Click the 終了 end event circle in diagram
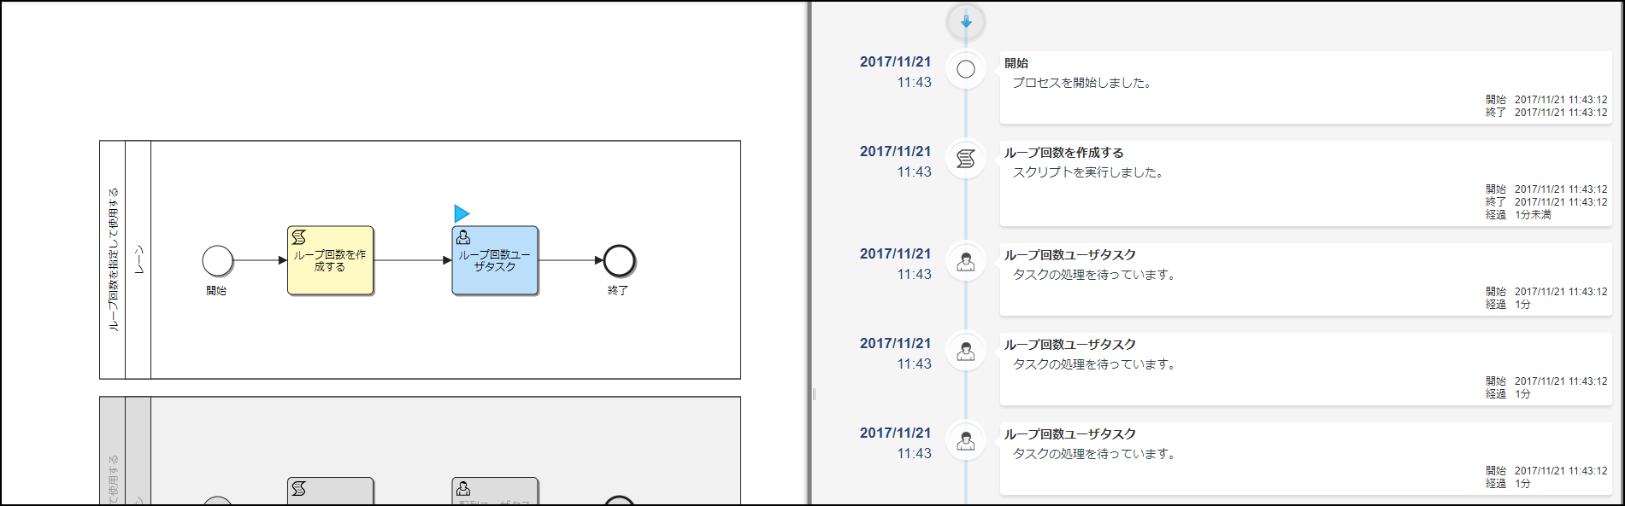The height and width of the screenshot is (506, 1625). click(x=620, y=261)
